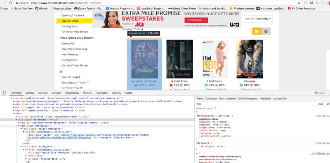330x163 pixels.
Task: Open the Rampage poster
Action: [250, 59]
